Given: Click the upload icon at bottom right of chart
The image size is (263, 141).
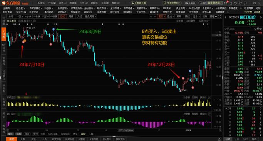Looking at the screenshot, I should tap(219, 139).
